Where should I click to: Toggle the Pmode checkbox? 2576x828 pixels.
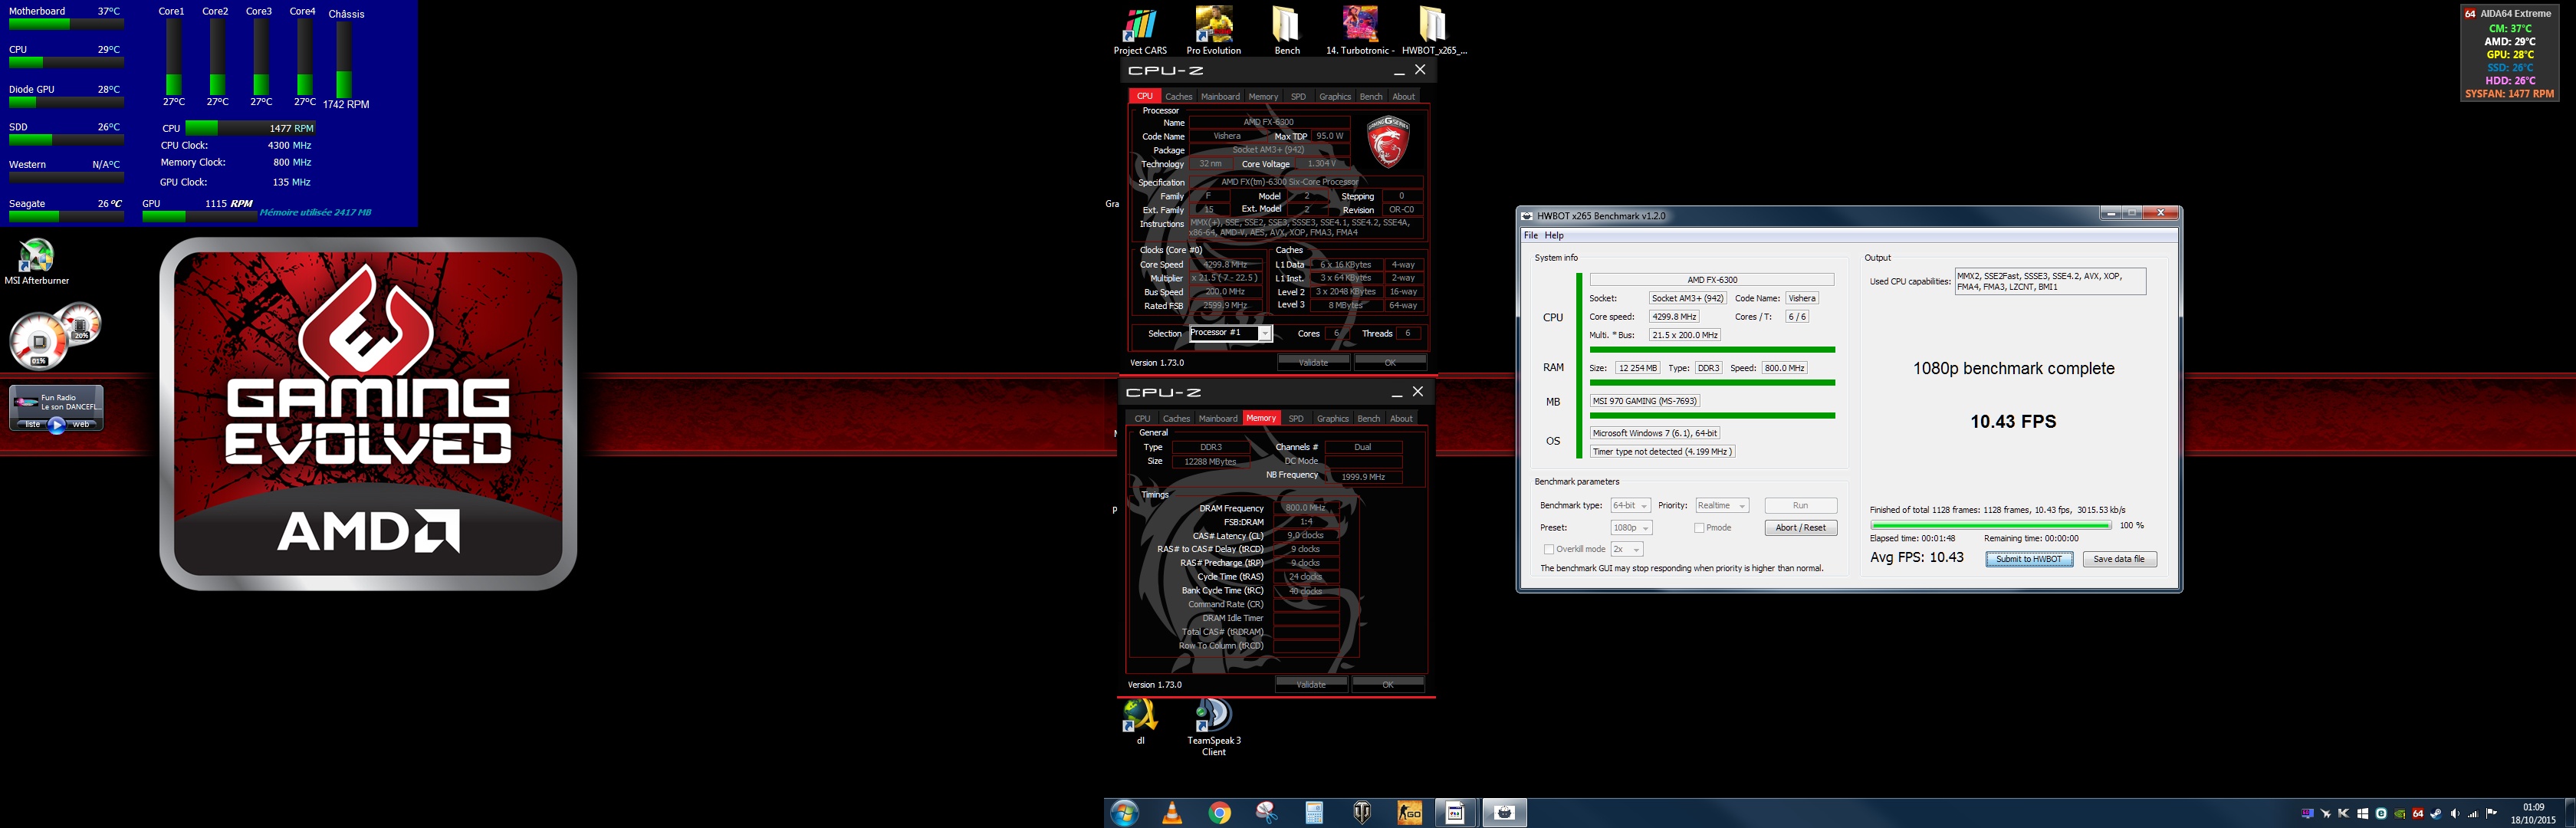1699,528
